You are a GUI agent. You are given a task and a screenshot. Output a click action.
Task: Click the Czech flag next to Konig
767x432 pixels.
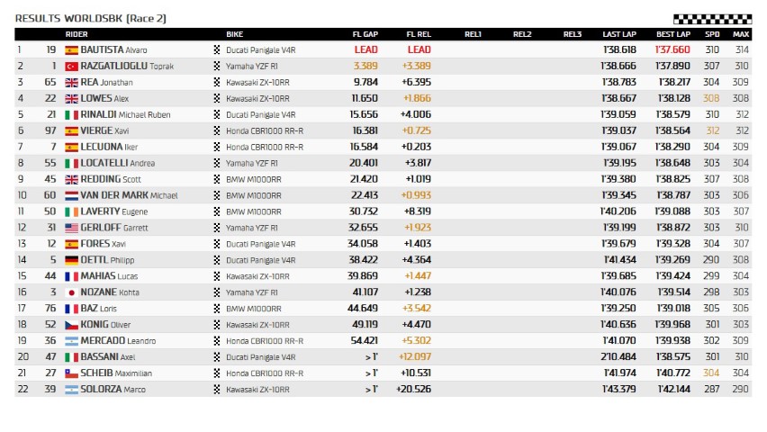(x=72, y=325)
